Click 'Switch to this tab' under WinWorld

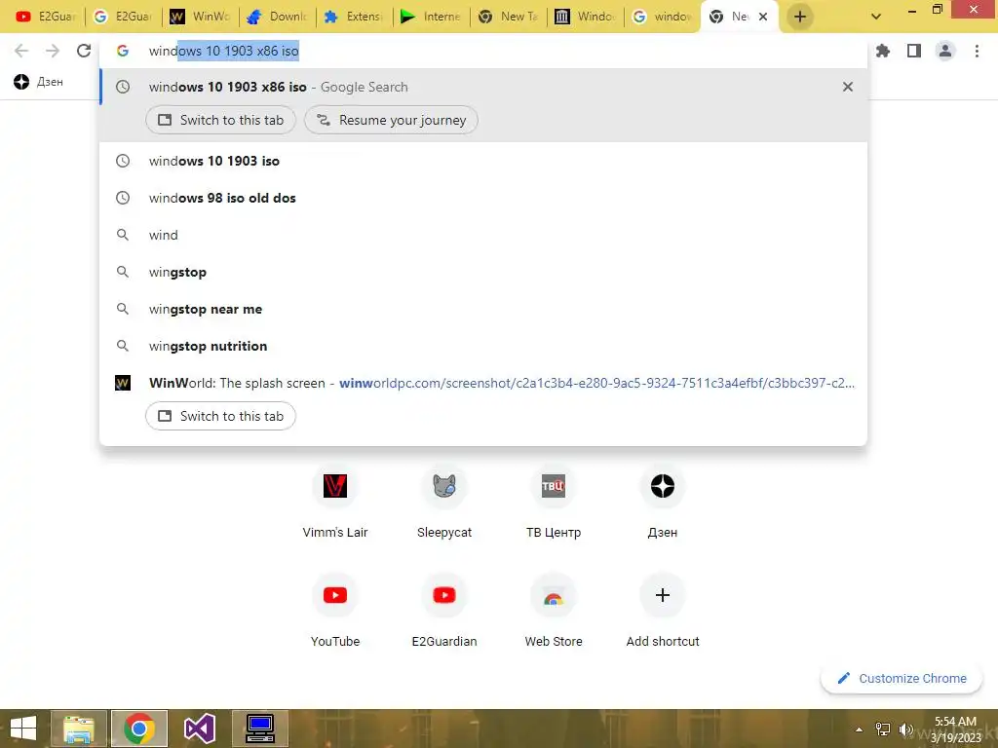[220, 416]
